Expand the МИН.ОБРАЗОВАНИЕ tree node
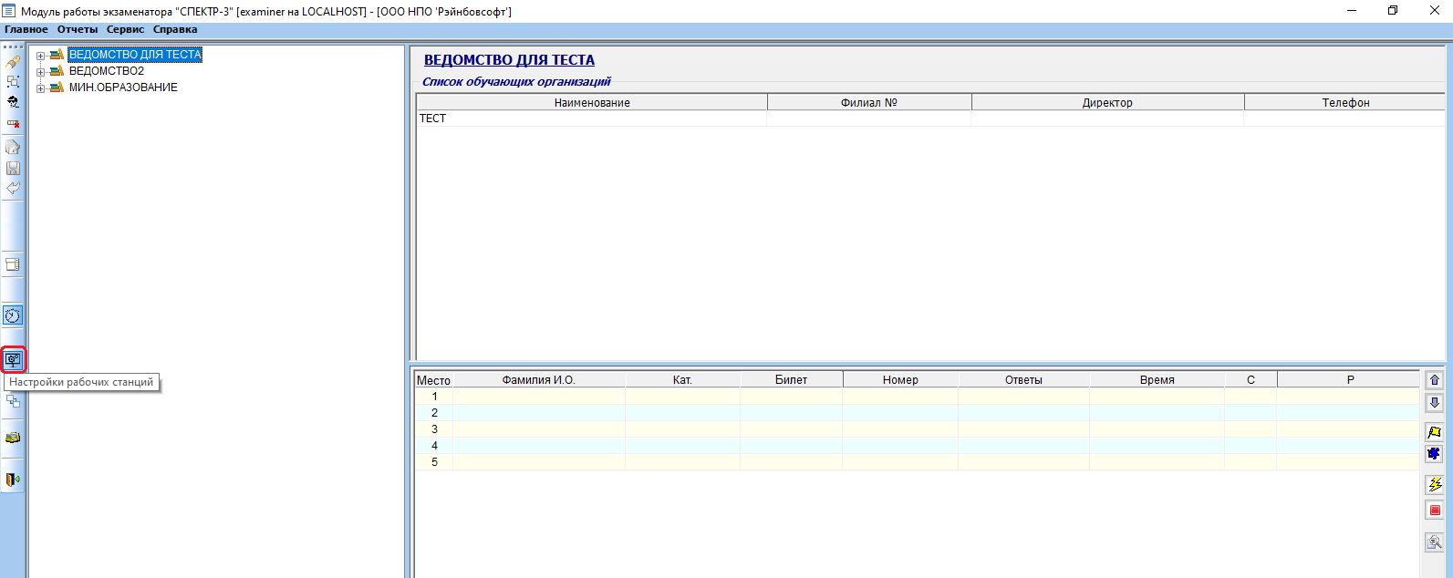This screenshot has width=1453, height=578. [40, 88]
